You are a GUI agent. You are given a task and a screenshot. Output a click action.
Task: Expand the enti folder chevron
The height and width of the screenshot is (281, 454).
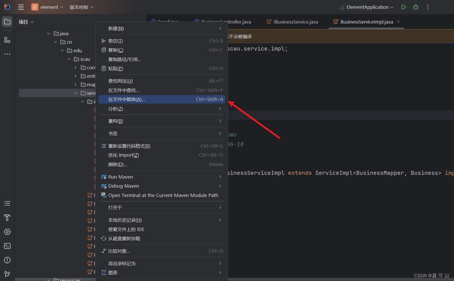coord(76,76)
